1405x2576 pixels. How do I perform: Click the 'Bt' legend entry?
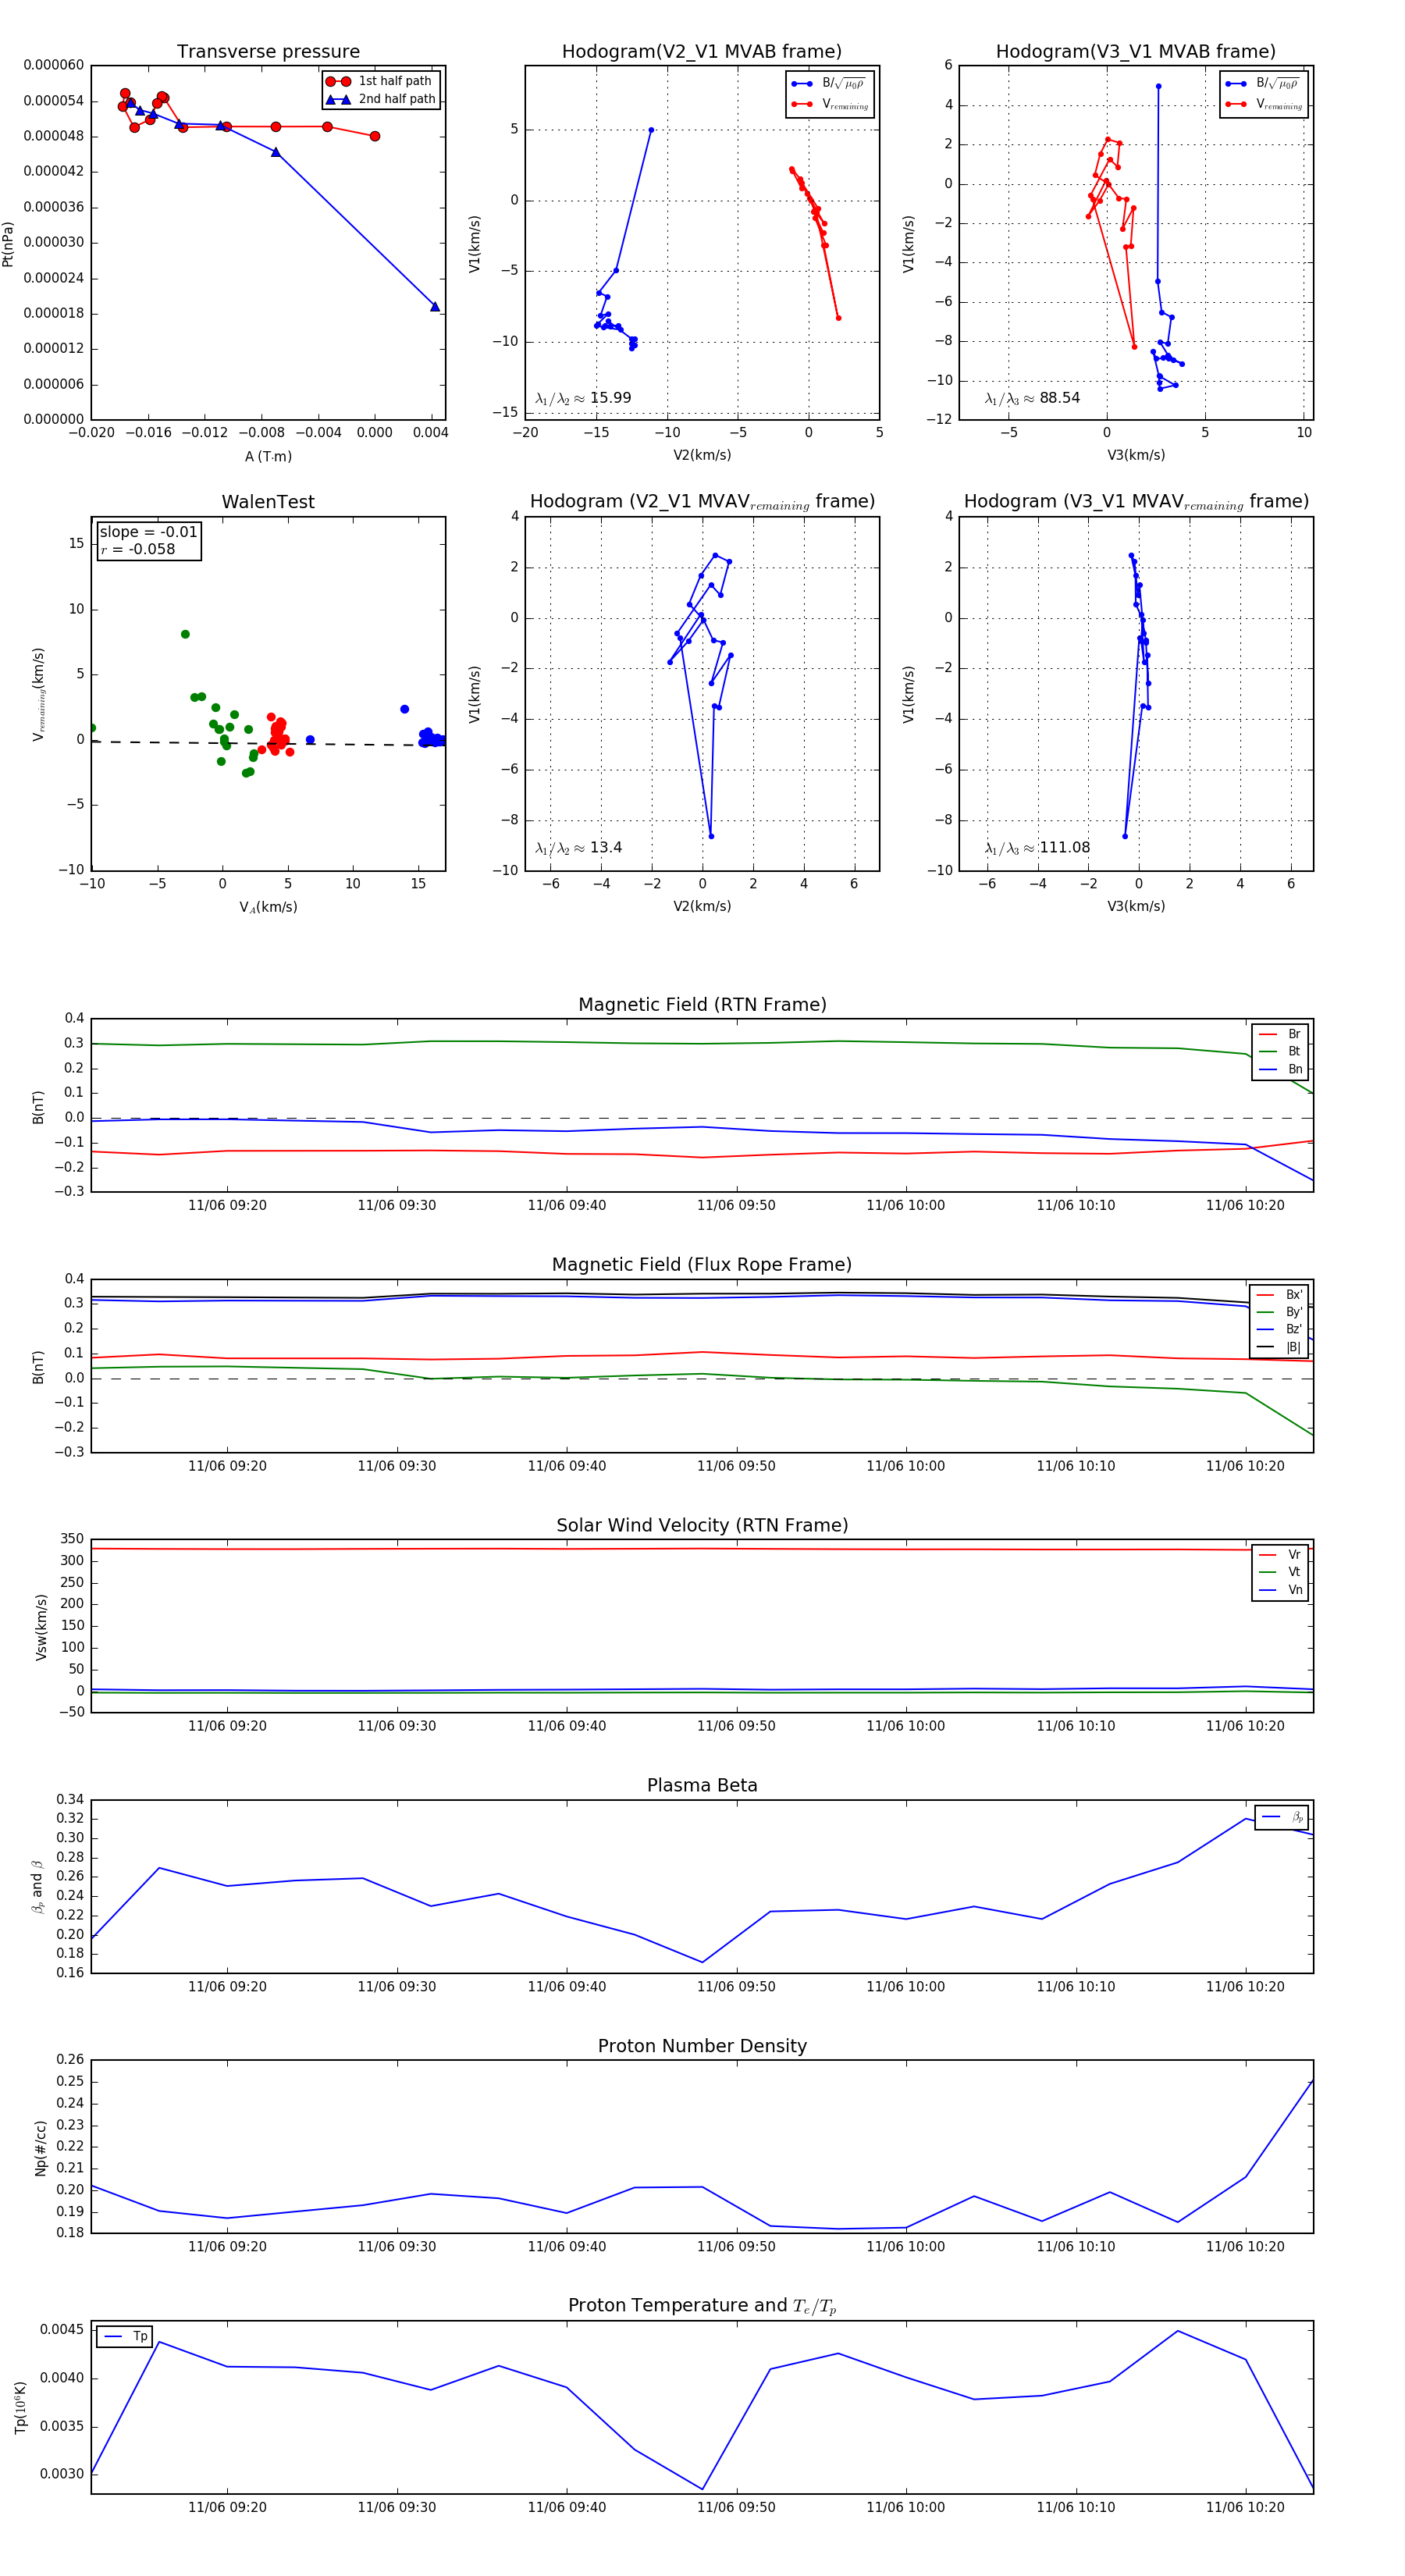click(x=1280, y=1051)
